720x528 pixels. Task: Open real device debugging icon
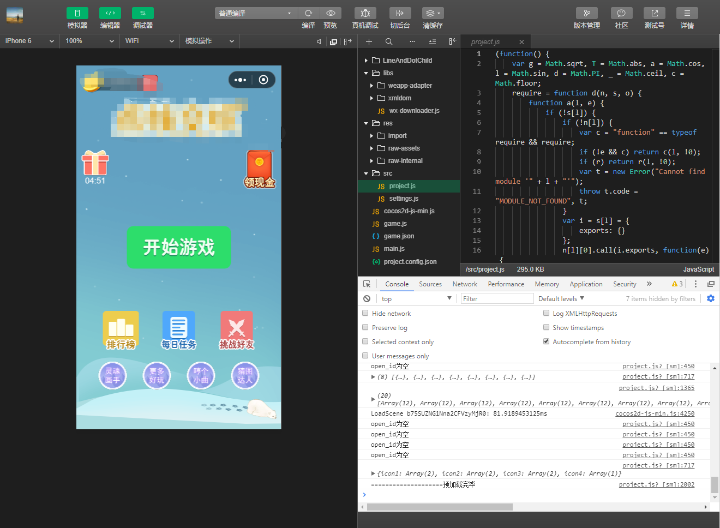click(x=365, y=13)
